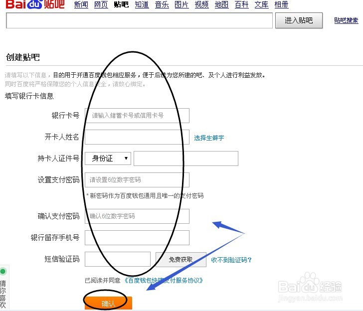Click the Baidu Tieba logo
The height and width of the screenshot is (311, 363).
pos(35,4)
